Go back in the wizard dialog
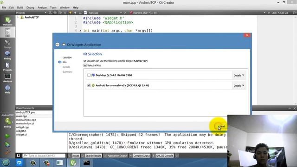The width and height of the screenshot is (297, 167). click(x=58, y=45)
